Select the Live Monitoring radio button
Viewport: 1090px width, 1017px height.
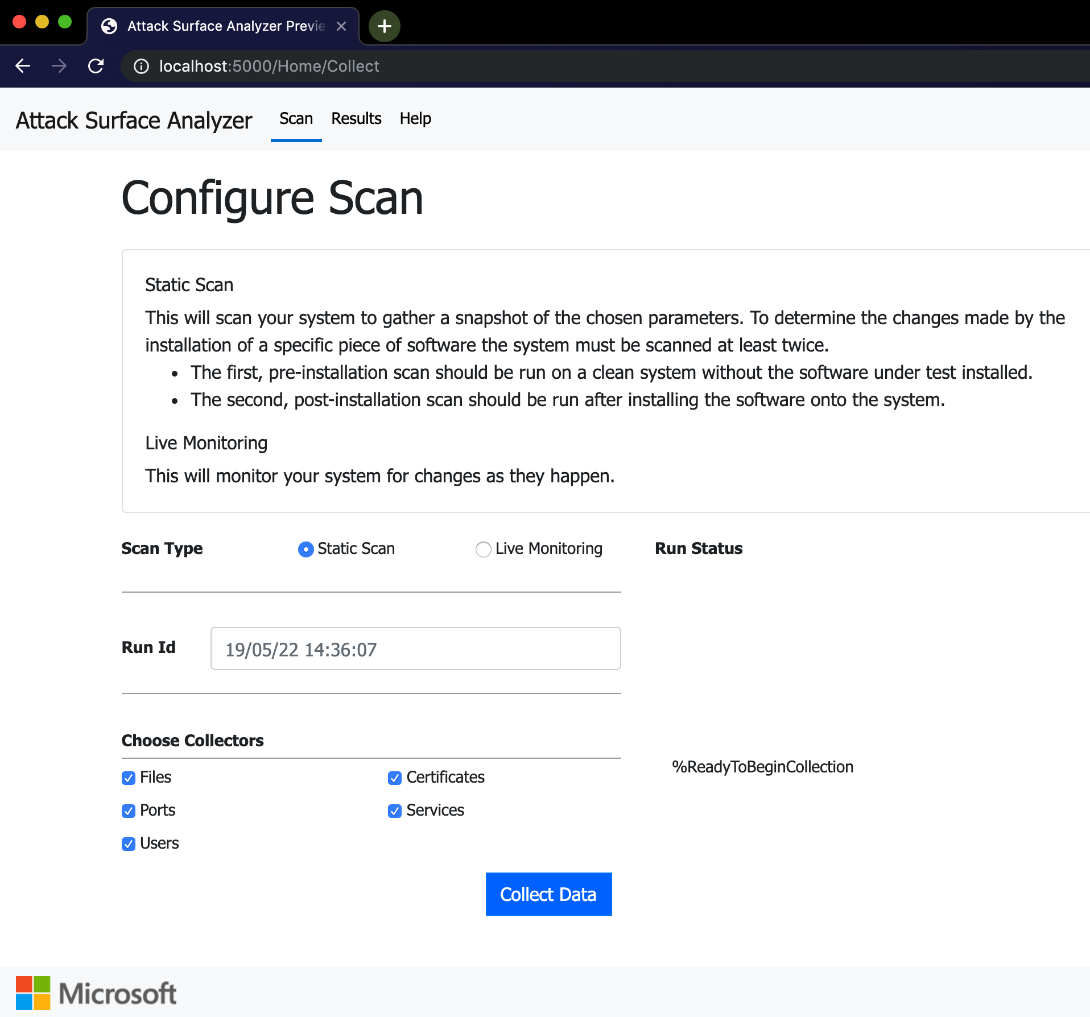[484, 549]
